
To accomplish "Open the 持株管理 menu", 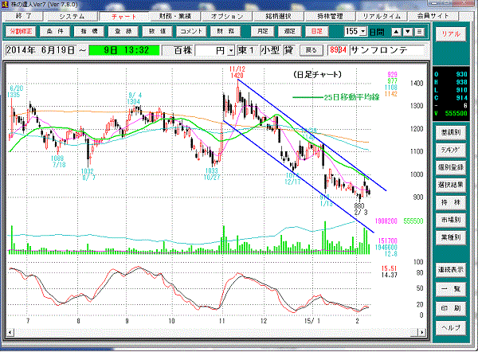I will 330,16.
